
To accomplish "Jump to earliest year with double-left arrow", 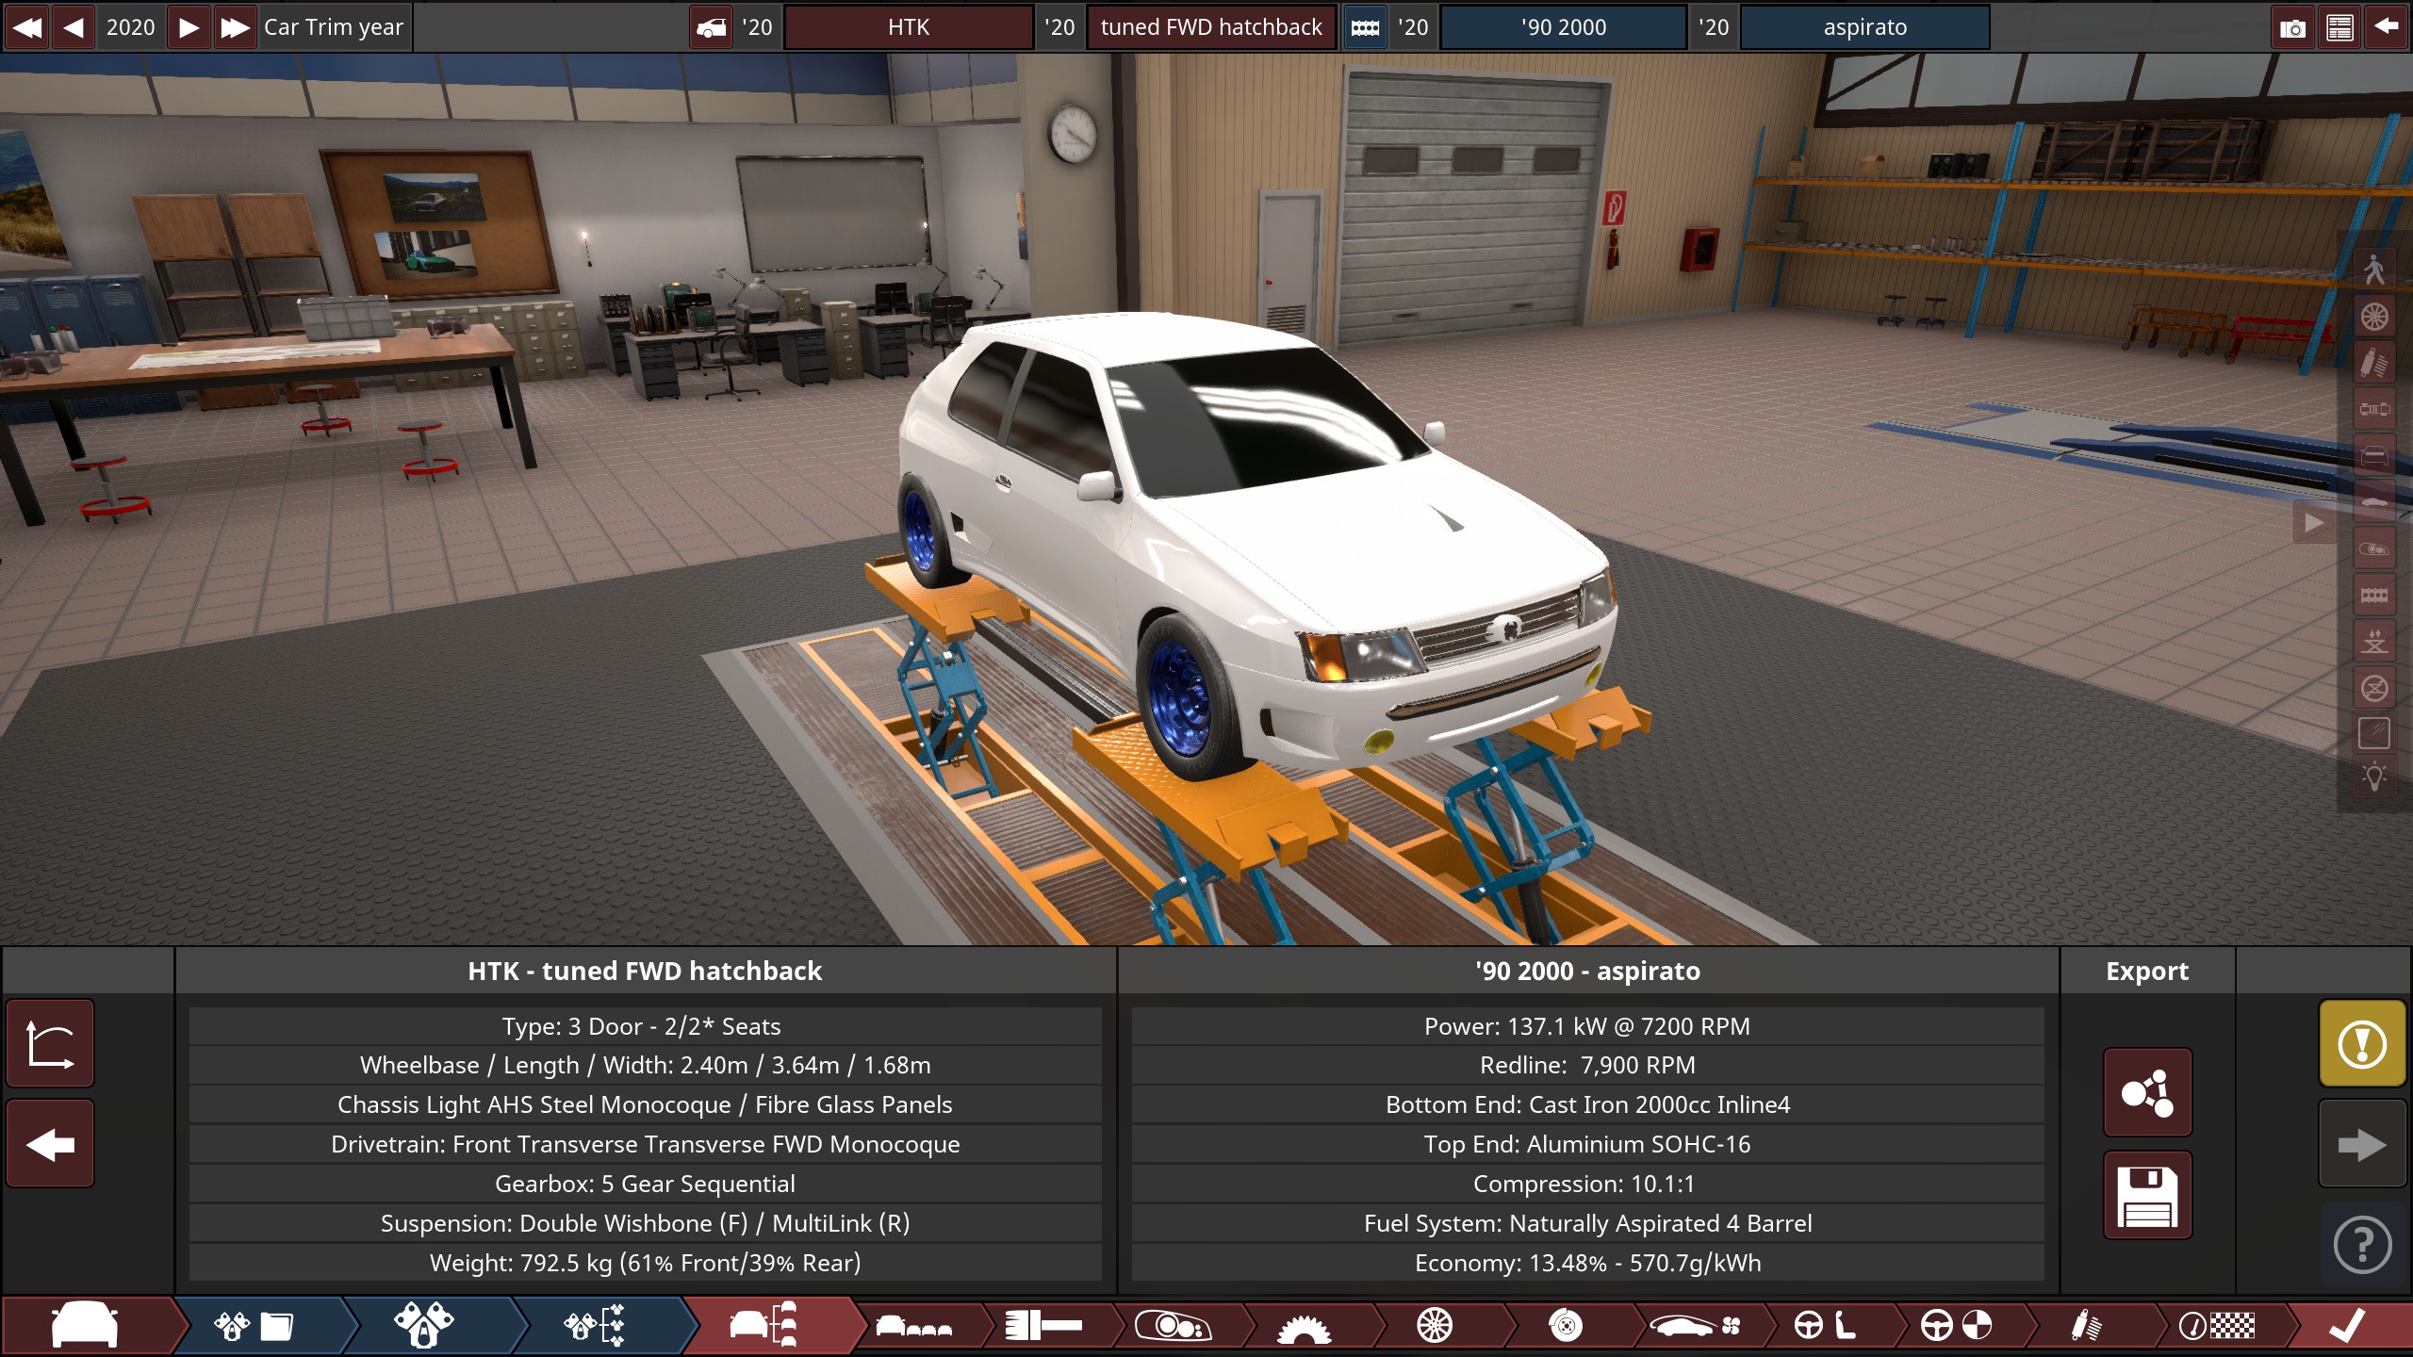I will (x=27, y=27).
